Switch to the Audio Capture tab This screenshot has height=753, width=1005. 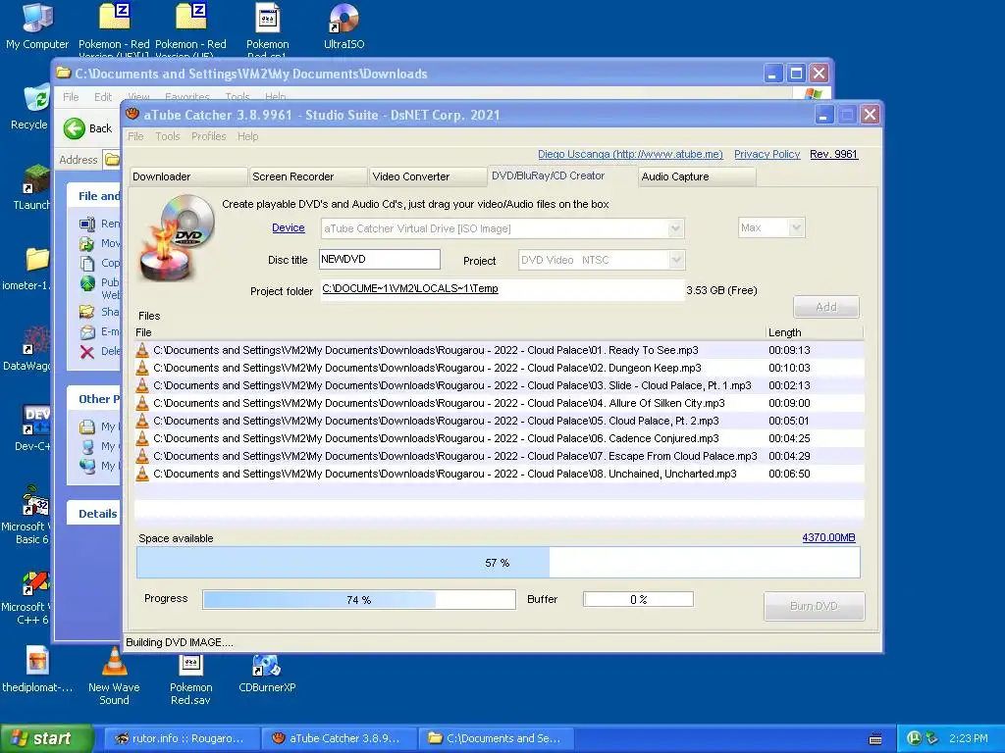point(698,176)
